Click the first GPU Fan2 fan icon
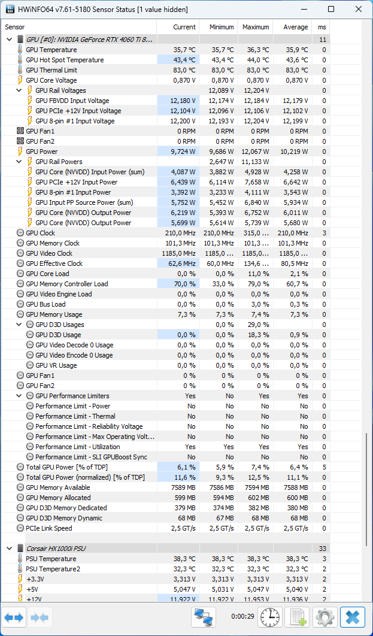 (x=20, y=141)
